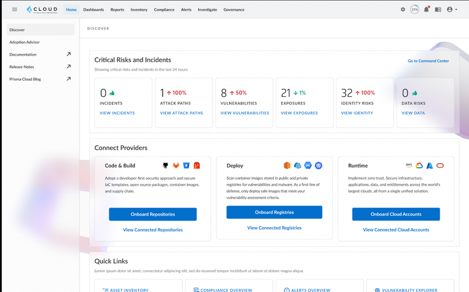Click the 100% increase on Attack Paths
Screen dimensions: 469x292
coord(176,93)
